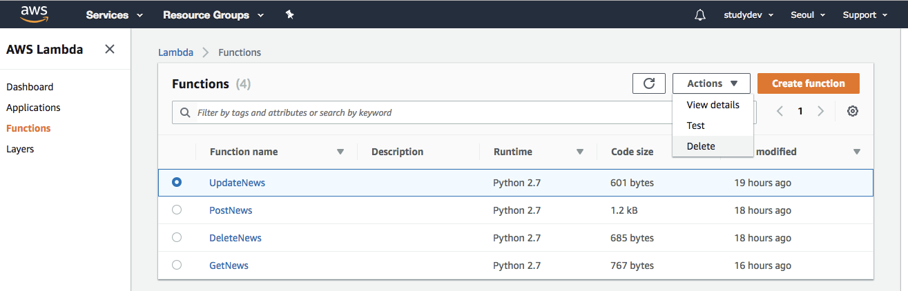This screenshot has width=908, height=291.
Task: Click the Functions breadcrumb text
Action: tap(240, 52)
